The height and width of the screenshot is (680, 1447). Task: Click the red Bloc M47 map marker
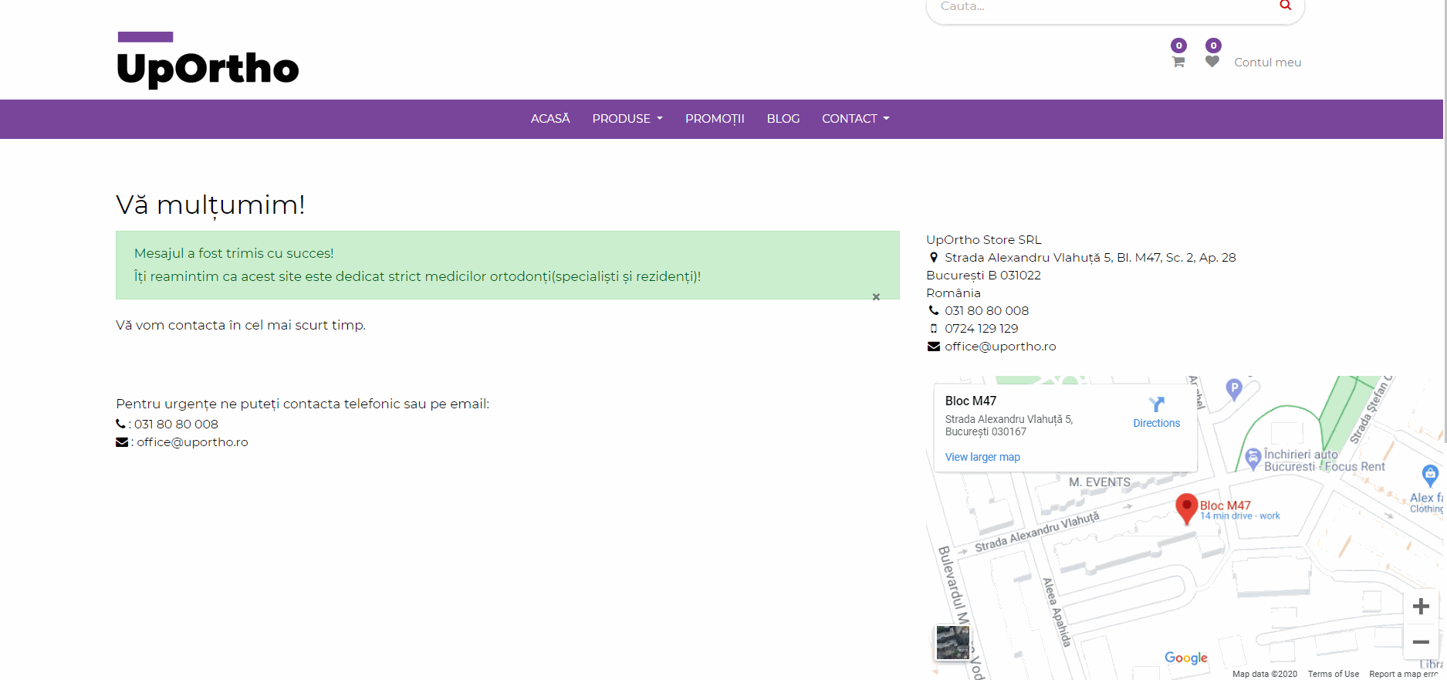click(1186, 509)
